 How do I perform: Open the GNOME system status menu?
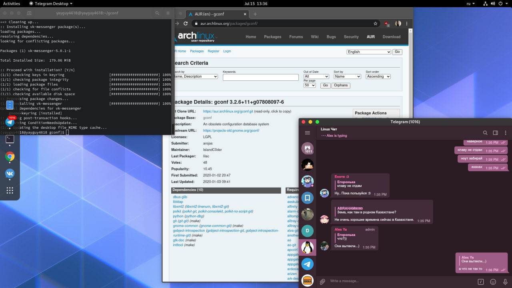tap(496, 3)
